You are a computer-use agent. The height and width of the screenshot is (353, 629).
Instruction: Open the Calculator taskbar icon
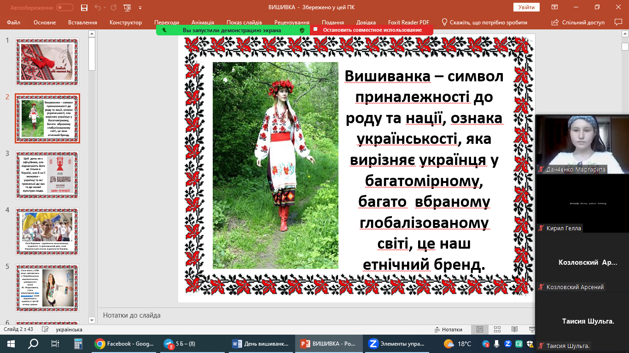[x=77, y=344]
